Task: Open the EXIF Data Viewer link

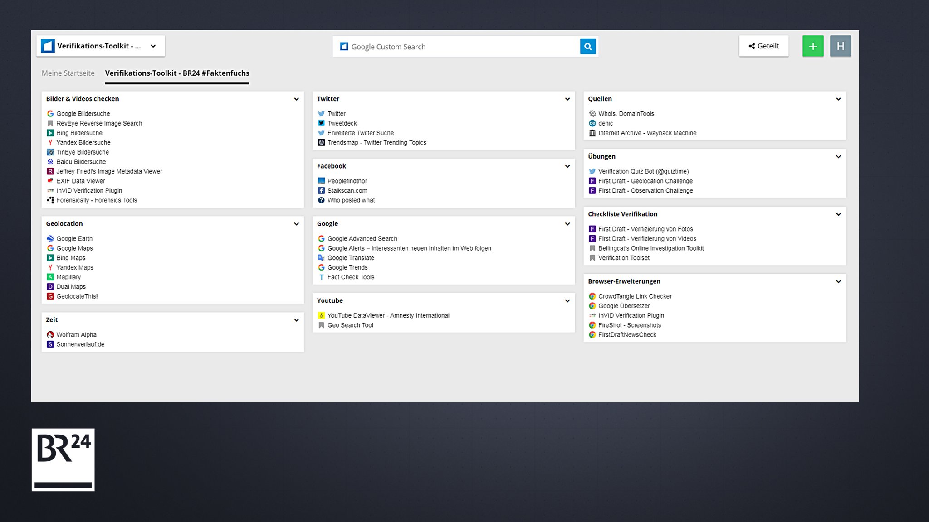Action: click(81, 181)
